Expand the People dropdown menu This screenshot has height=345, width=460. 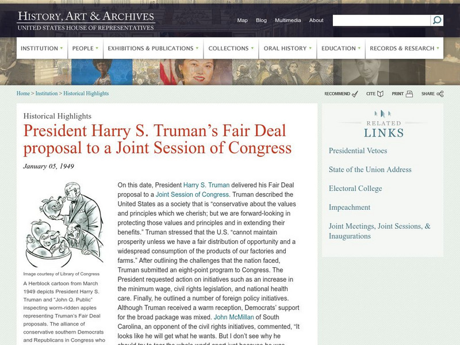(x=85, y=48)
